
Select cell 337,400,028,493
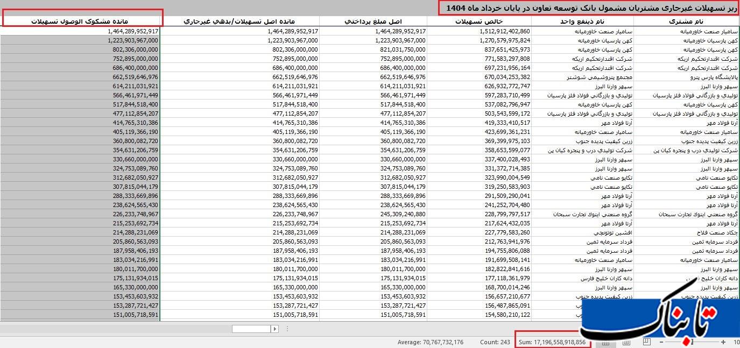[x=480, y=159]
